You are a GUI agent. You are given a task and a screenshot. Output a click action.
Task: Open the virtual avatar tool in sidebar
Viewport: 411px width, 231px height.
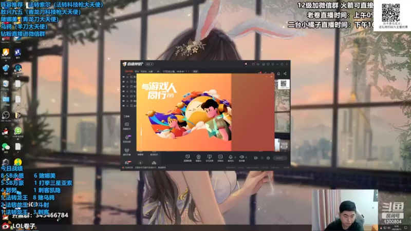(127, 151)
